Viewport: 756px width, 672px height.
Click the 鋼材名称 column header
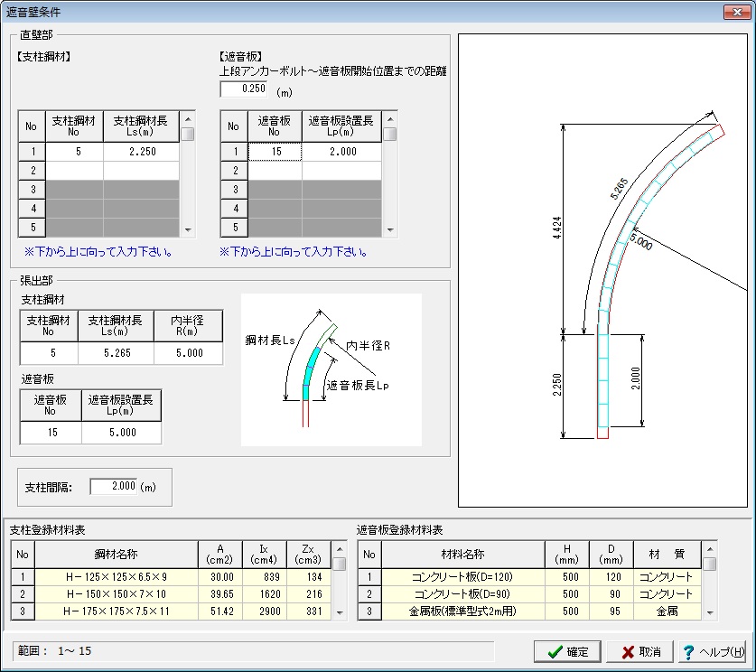(117, 555)
